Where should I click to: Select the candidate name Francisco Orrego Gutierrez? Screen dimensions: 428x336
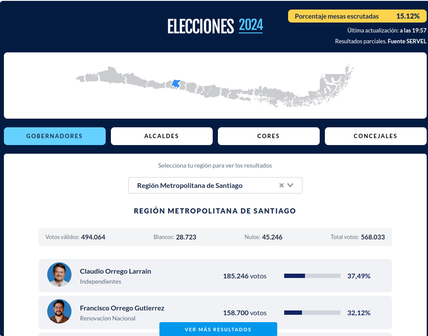(x=122, y=308)
